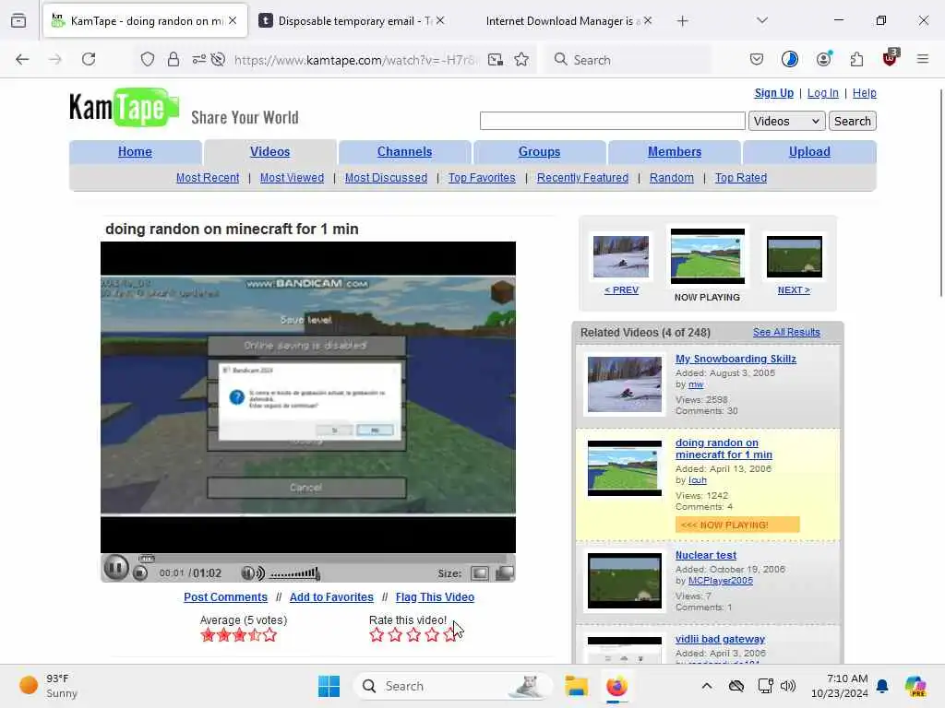945x708 pixels.
Task: Click the Help link
Action: [864, 93]
